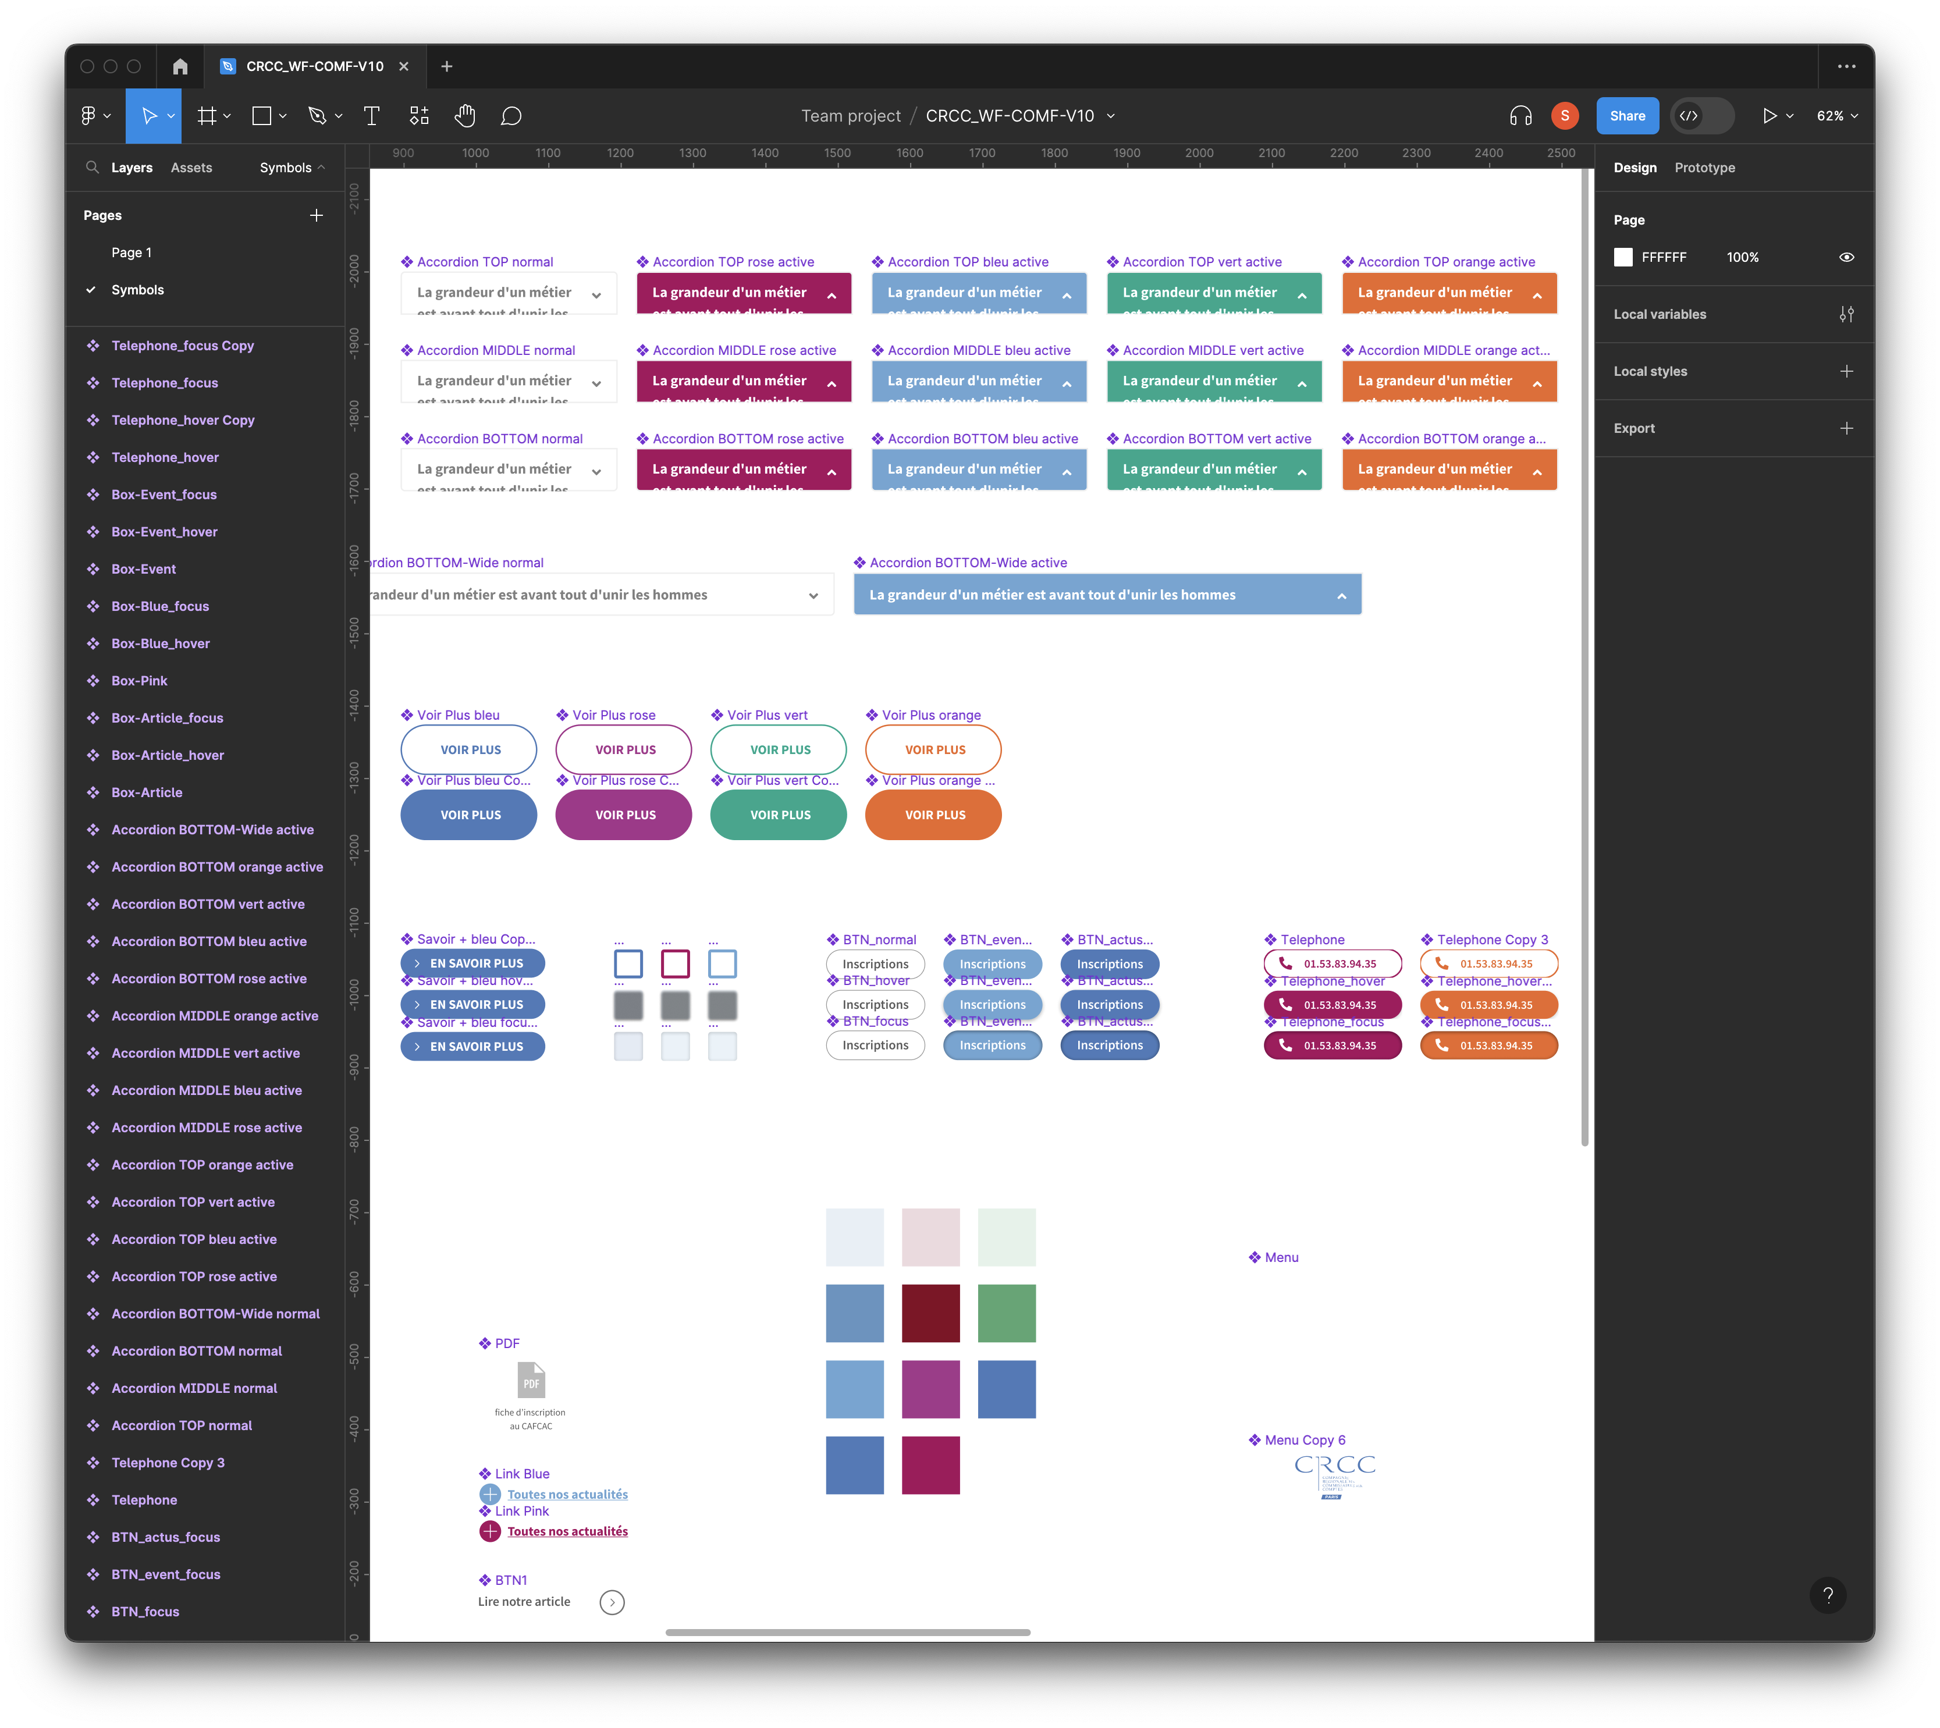Viewport: 1940px width, 1728px height.
Task: Click the Home icon tab
Action: pyautogui.click(x=180, y=66)
